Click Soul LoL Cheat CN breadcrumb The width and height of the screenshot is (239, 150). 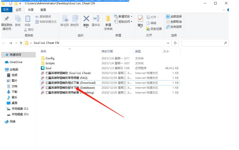point(46,43)
